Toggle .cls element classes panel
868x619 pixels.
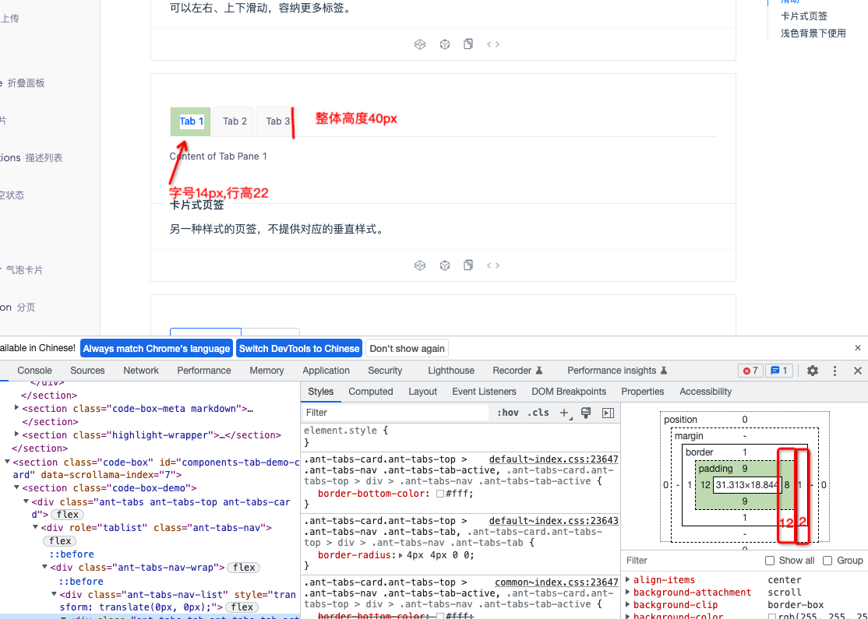(x=538, y=413)
